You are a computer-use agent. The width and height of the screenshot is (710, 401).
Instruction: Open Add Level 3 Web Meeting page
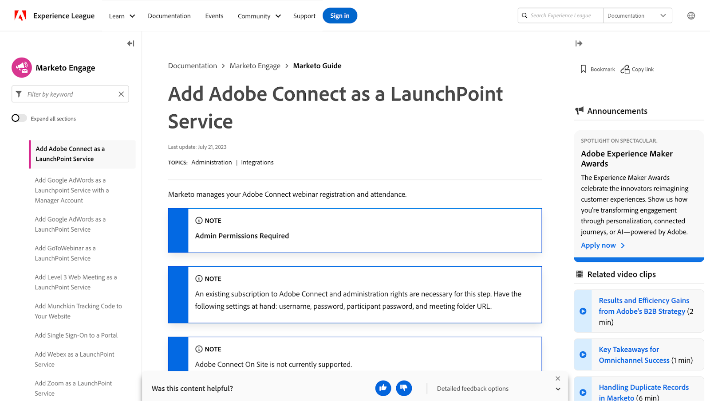(x=76, y=282)
